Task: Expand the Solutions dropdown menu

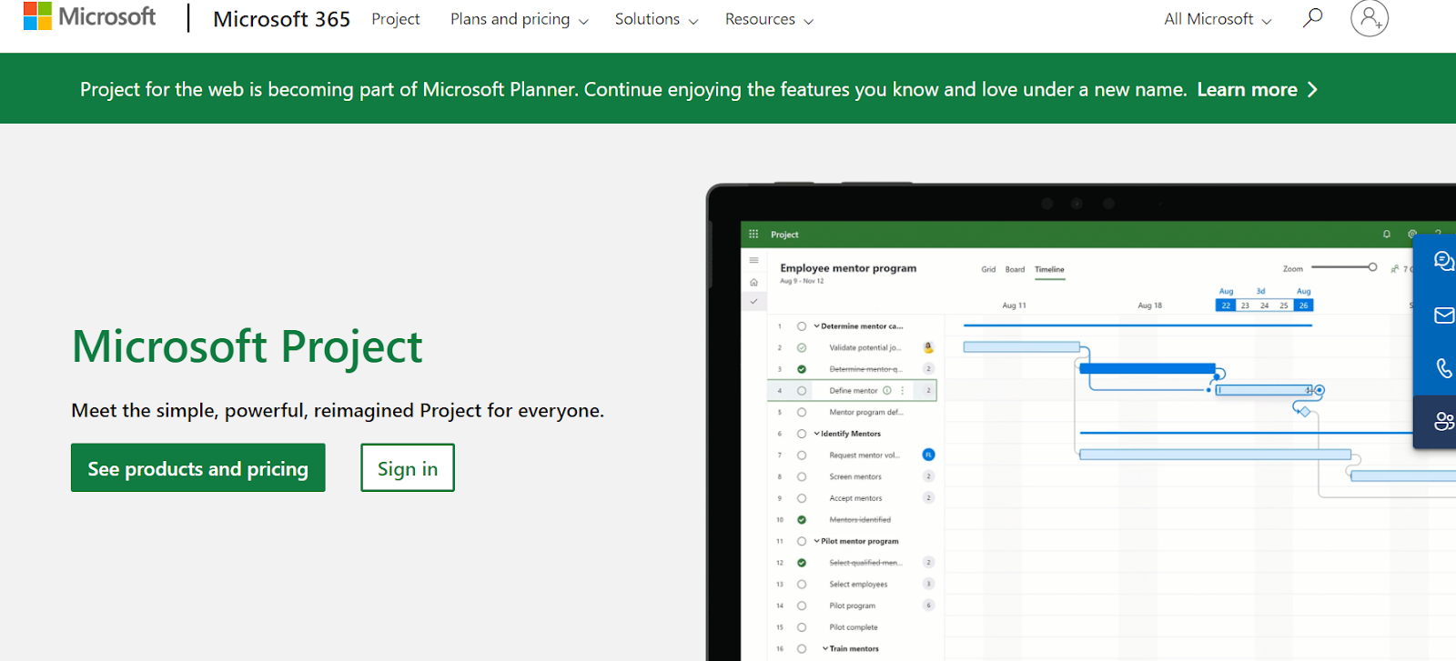Action: pyautogui.click(x=656, y=19)
